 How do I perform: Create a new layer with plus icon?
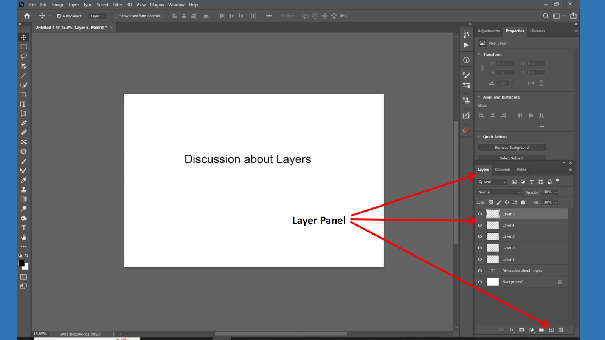point(551,330)
